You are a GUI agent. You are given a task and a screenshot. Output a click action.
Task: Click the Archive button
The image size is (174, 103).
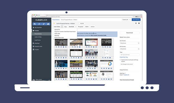point(92,27)
